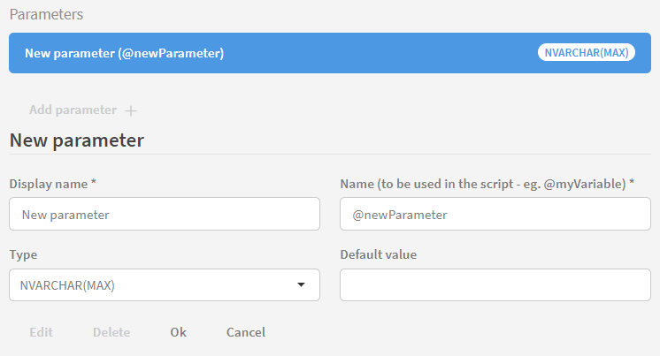Viewport: 660px width, 356px height.
Task: Click the Default value label
Action: point(378,254)
